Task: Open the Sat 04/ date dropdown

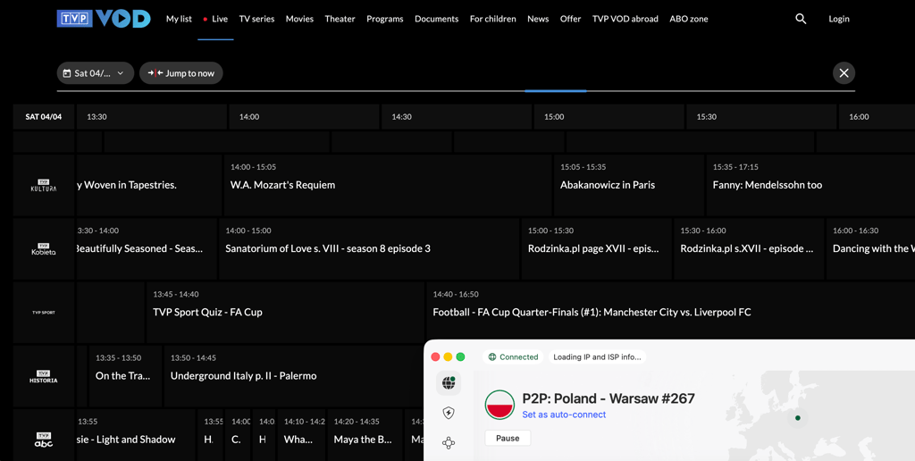Action: [x=96, y=73]
